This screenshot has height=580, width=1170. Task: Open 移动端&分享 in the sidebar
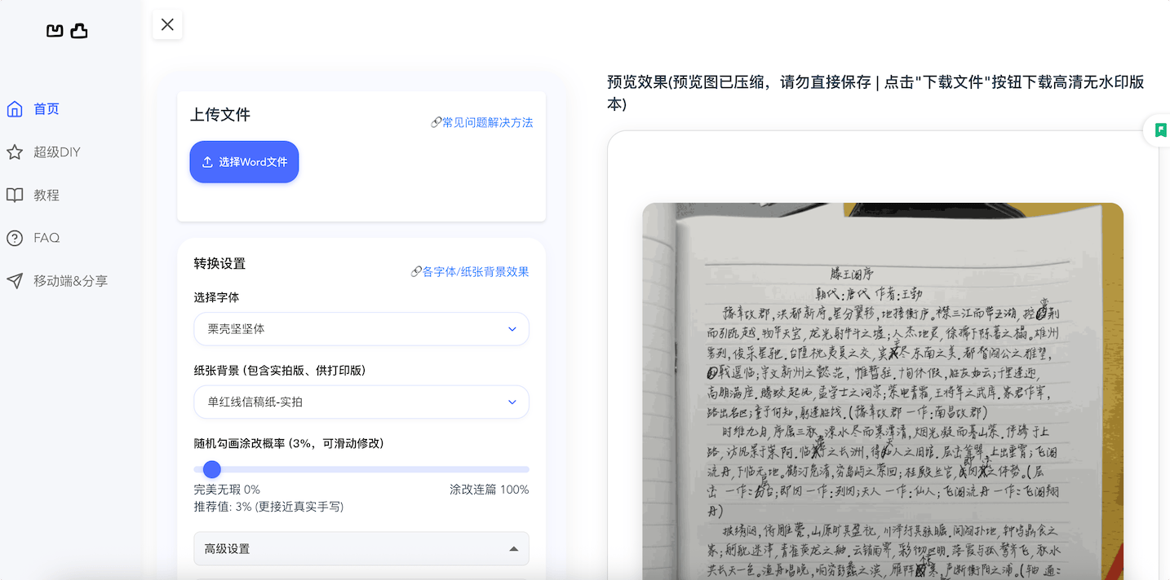click(x=71, y=281)
